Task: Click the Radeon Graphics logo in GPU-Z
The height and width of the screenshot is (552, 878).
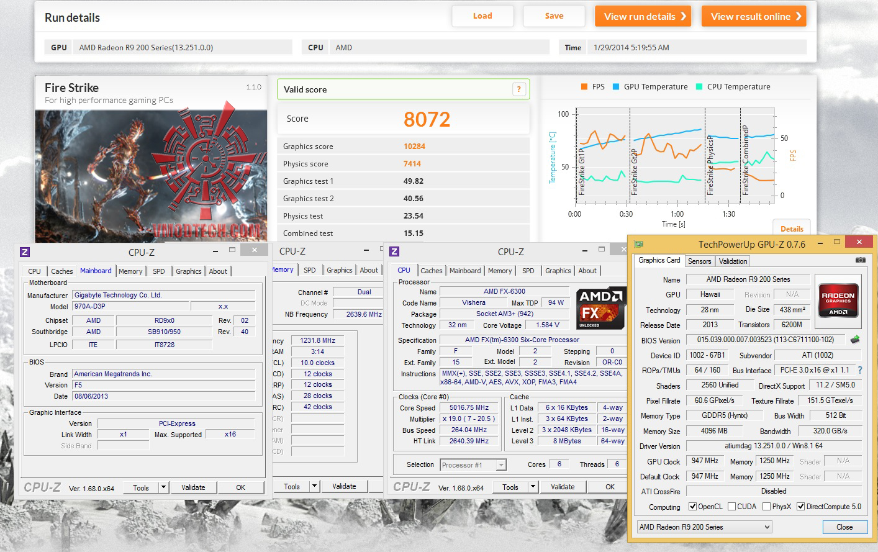Action: tap(838, 301)
